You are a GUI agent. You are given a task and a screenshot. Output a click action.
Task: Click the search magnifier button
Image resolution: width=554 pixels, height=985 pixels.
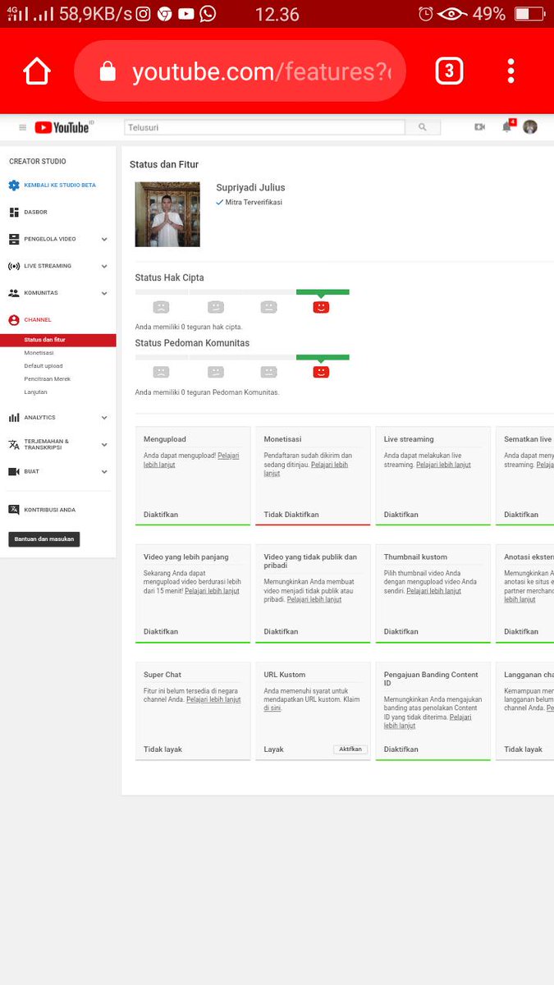[423, 127]
